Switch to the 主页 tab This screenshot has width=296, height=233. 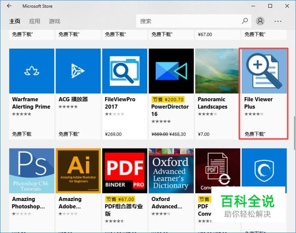point(15,21)
